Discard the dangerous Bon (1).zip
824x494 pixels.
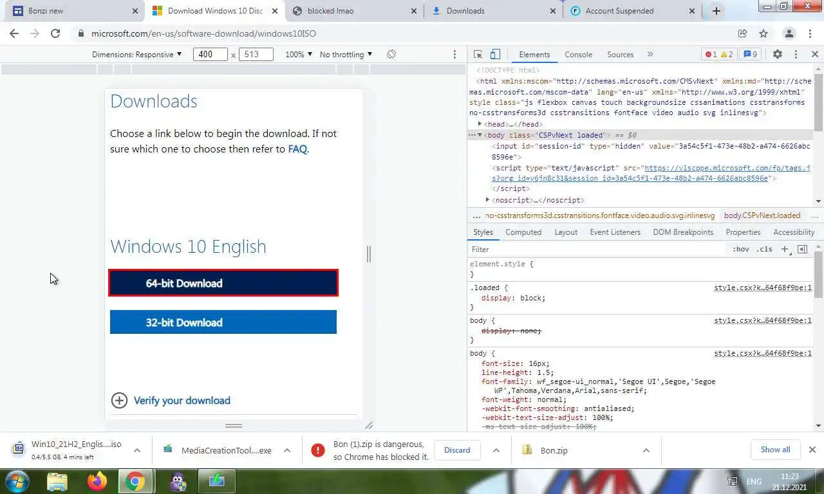(x=457, y=450)
